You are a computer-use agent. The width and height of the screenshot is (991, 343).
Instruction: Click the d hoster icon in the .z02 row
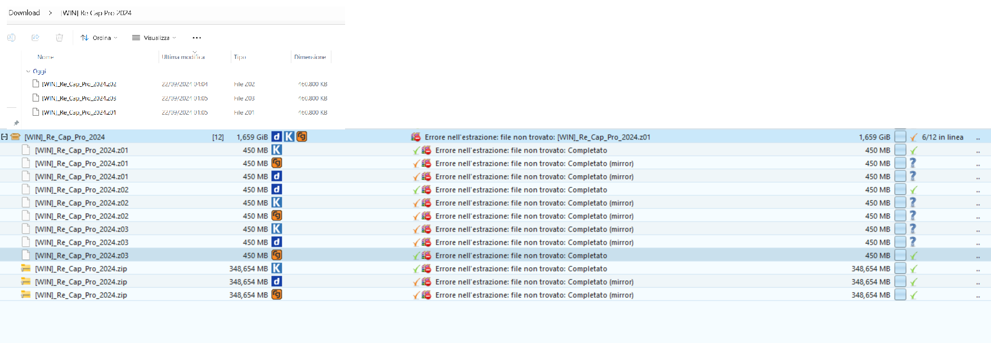pyautogui.click(x=277, y=189)
